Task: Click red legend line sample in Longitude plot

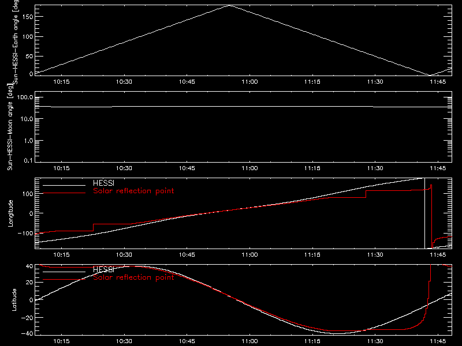Action: [64, 193]
